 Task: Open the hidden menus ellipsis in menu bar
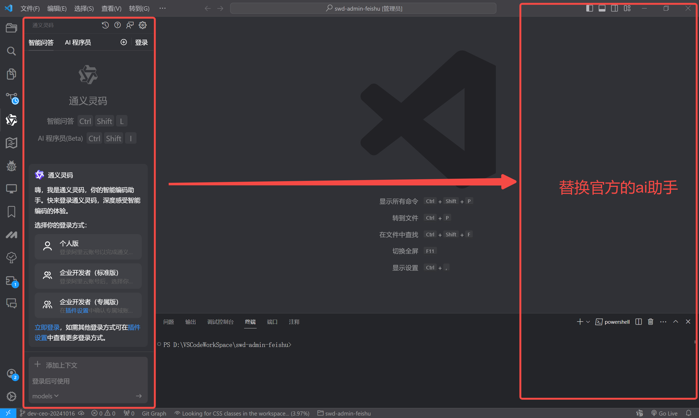(162, 8)
